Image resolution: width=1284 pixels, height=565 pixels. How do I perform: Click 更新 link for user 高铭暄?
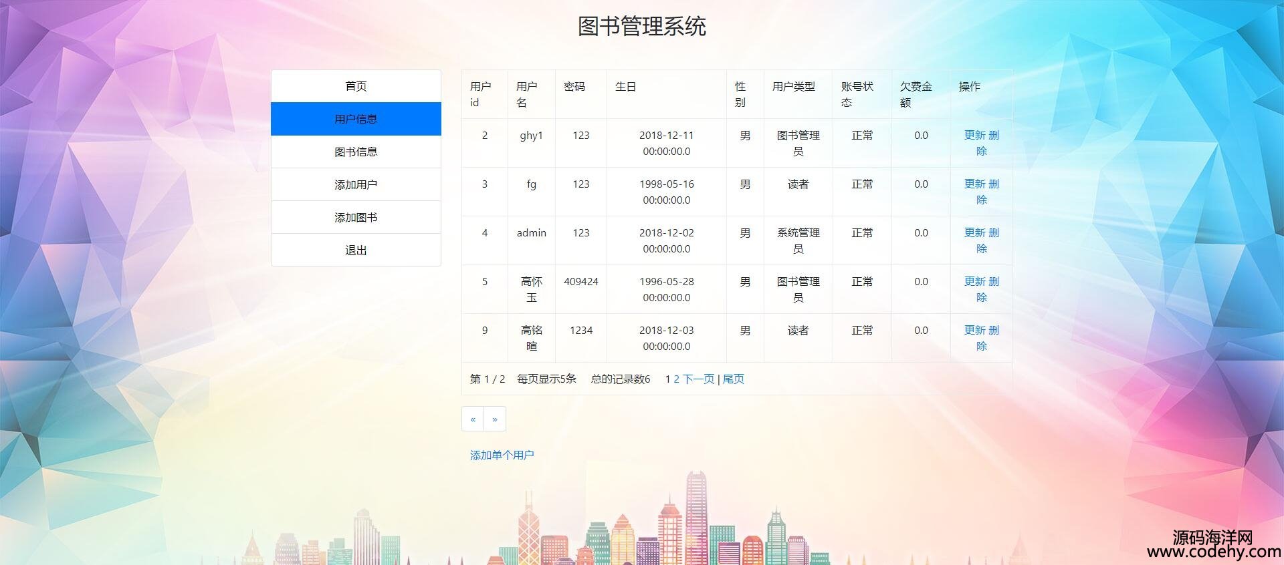coord(974,330)
